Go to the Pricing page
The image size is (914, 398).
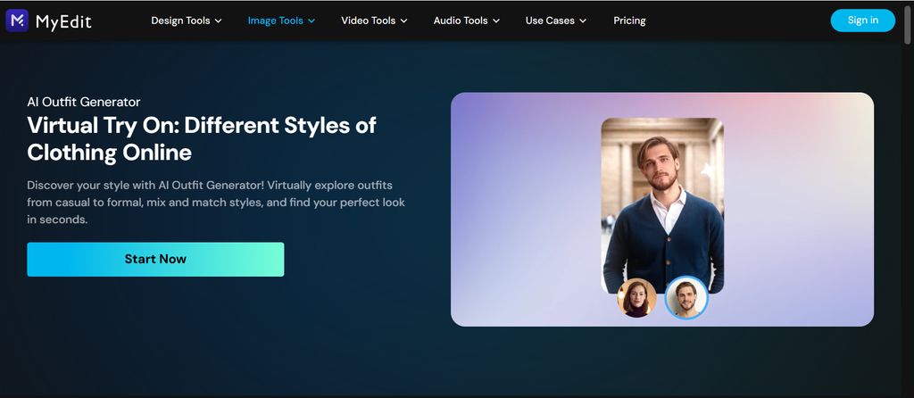point(629,21)
